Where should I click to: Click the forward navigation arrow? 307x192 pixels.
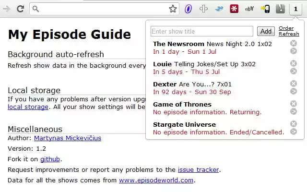(x=6, y=9)
